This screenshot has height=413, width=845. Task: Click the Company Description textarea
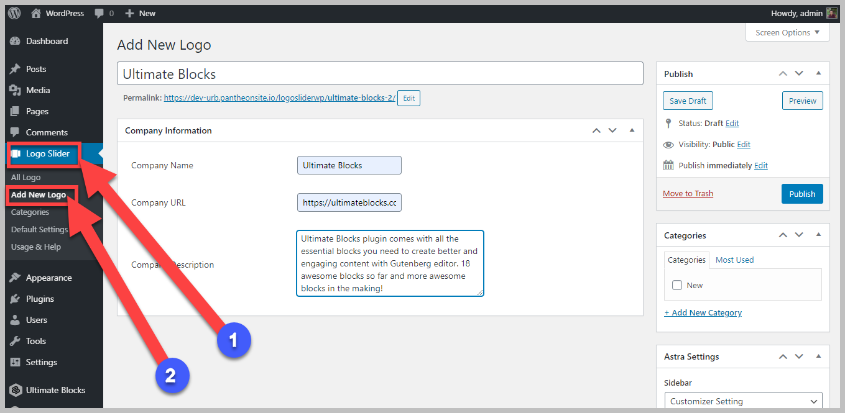coord(390,263)
